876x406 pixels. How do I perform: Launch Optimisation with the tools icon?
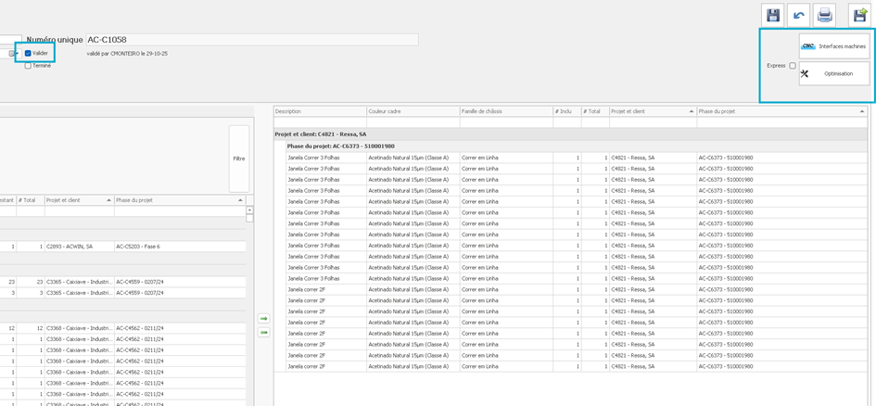coord(805,74)
